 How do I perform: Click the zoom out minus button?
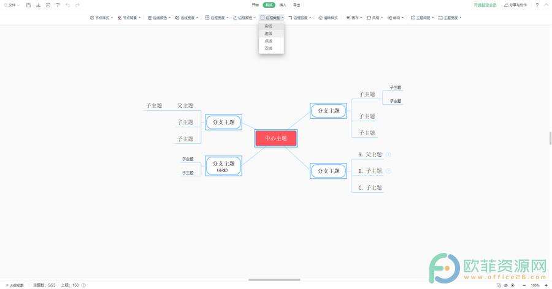524,285
